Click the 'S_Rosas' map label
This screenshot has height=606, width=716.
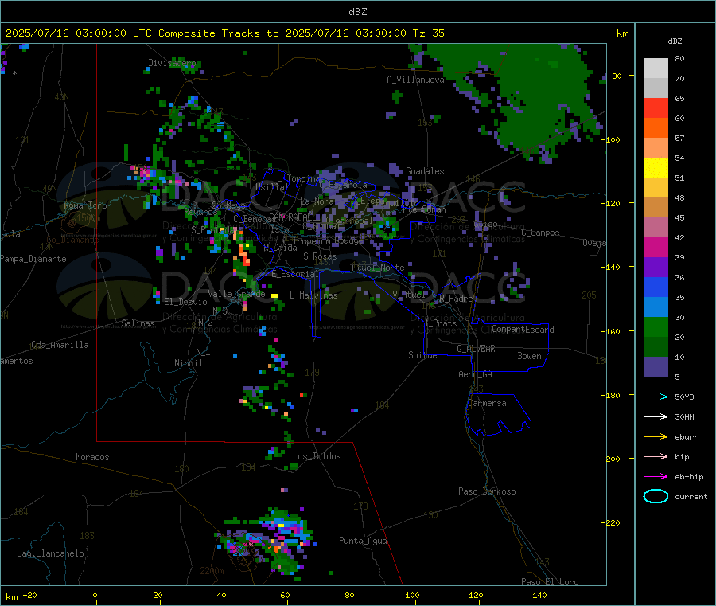(x=320, y=256)
